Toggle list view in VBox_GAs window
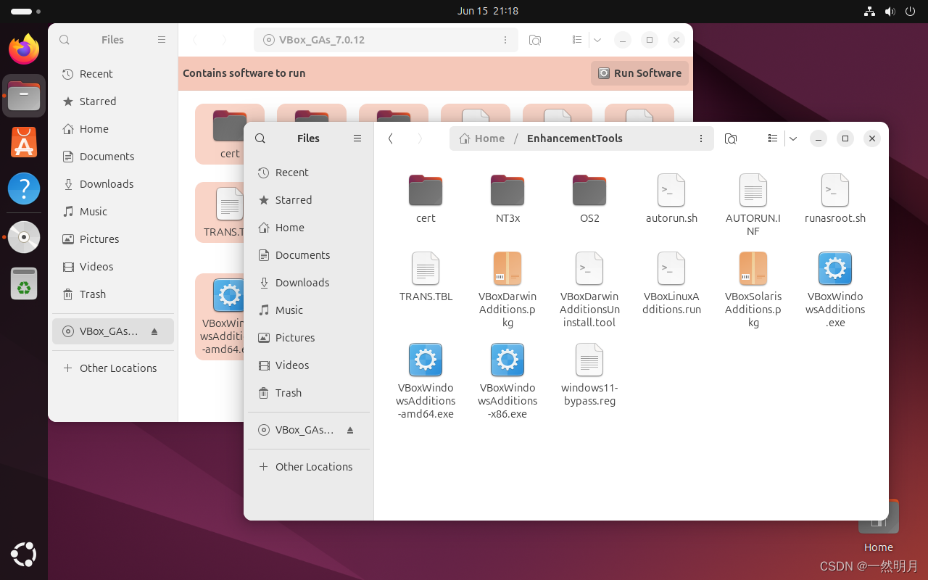This screenshot has width=928, height=580. coord(577,40)
